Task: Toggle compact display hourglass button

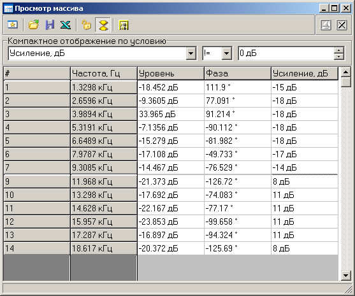Action: 103,25
